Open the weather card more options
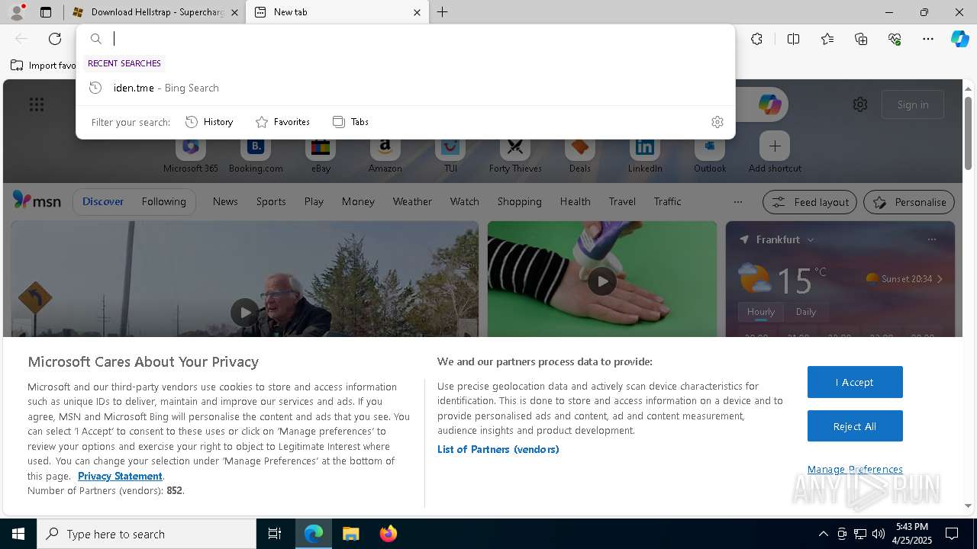This screenshot has width=977, height=549. coord(931,239)
